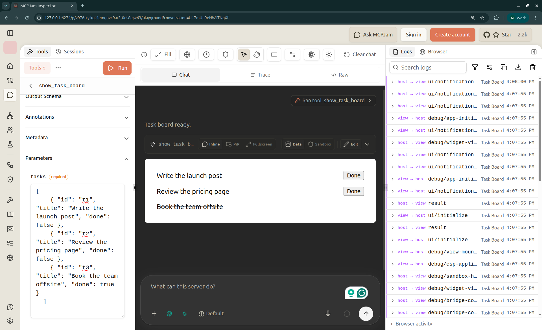Expand the Metadata section
Screen dimensions: 542x330
point(78,138)
